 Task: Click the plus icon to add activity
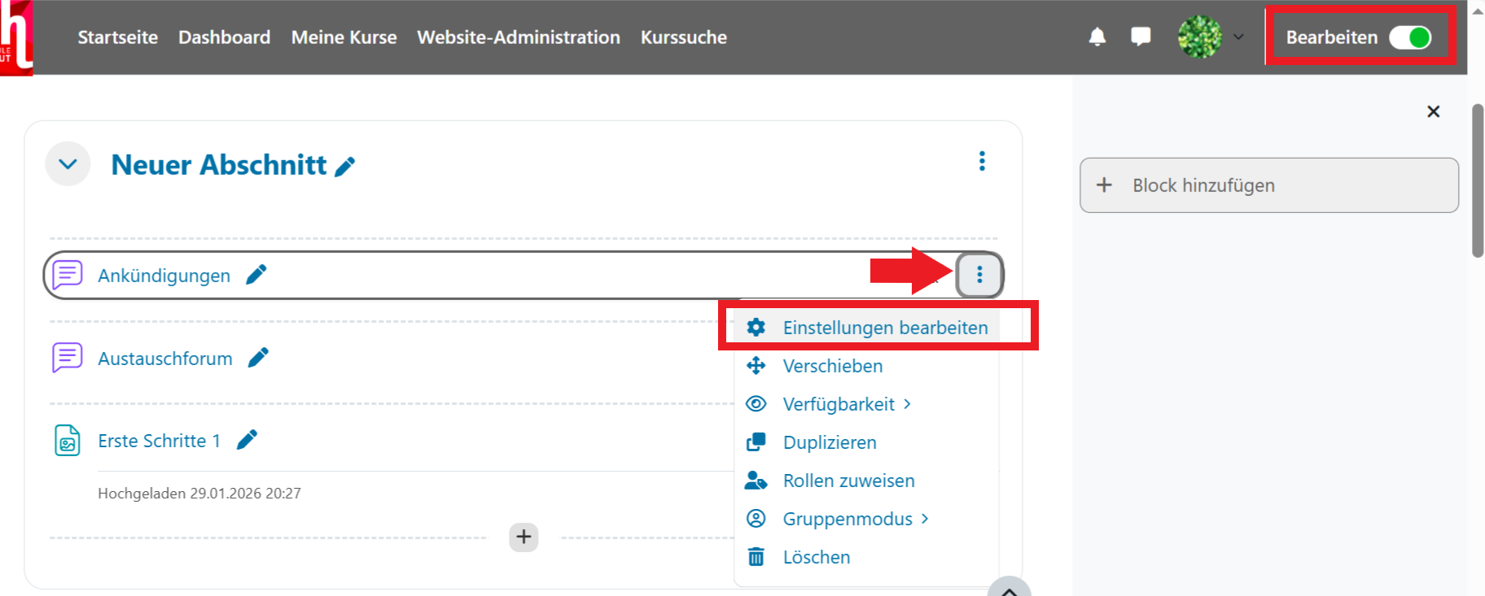point(523,537)
